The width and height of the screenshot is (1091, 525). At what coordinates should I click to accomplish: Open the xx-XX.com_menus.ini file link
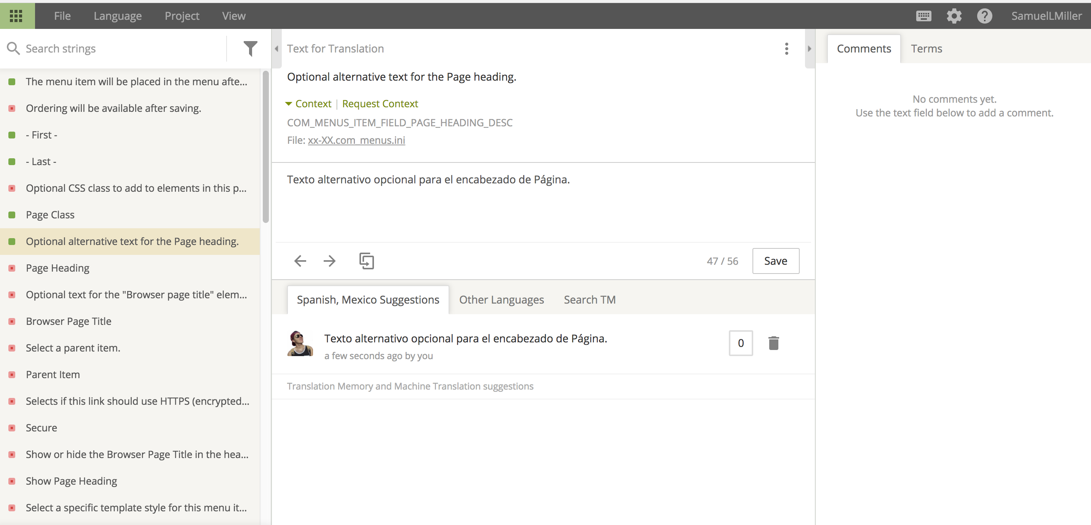pos(356,140)
